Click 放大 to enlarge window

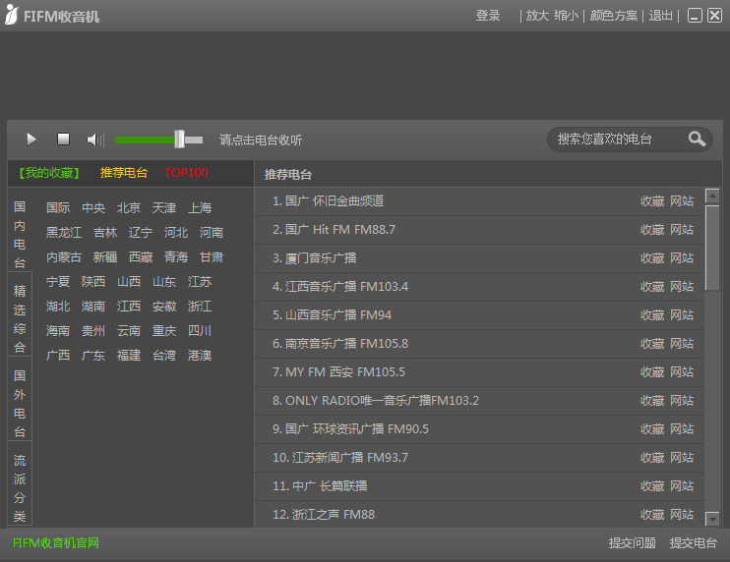[537, 16]
